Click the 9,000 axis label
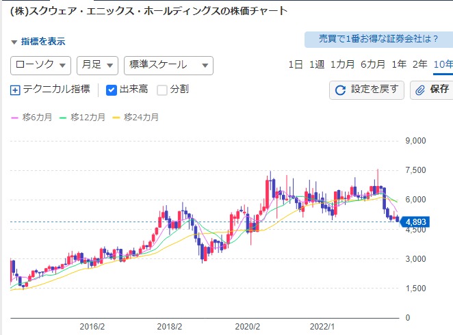The height and width of the screenshot is (335, 453). coord(415,141)
